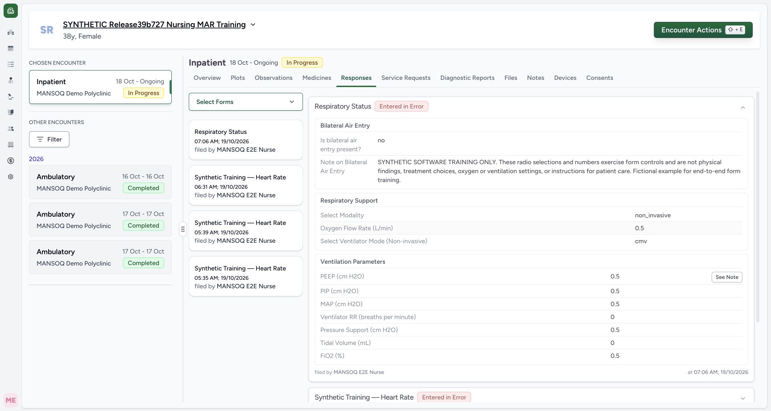
Task: Click the panel drag handle grip
Action: coord(183,229)
